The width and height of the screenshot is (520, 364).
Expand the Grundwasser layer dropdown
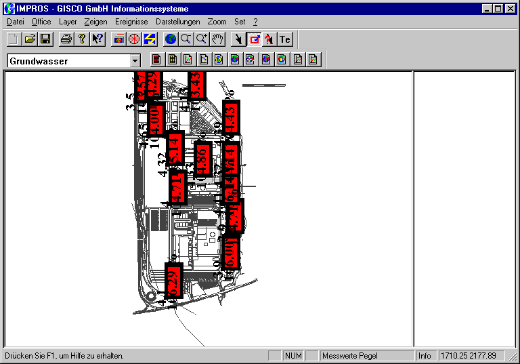(x=135, y=61)
